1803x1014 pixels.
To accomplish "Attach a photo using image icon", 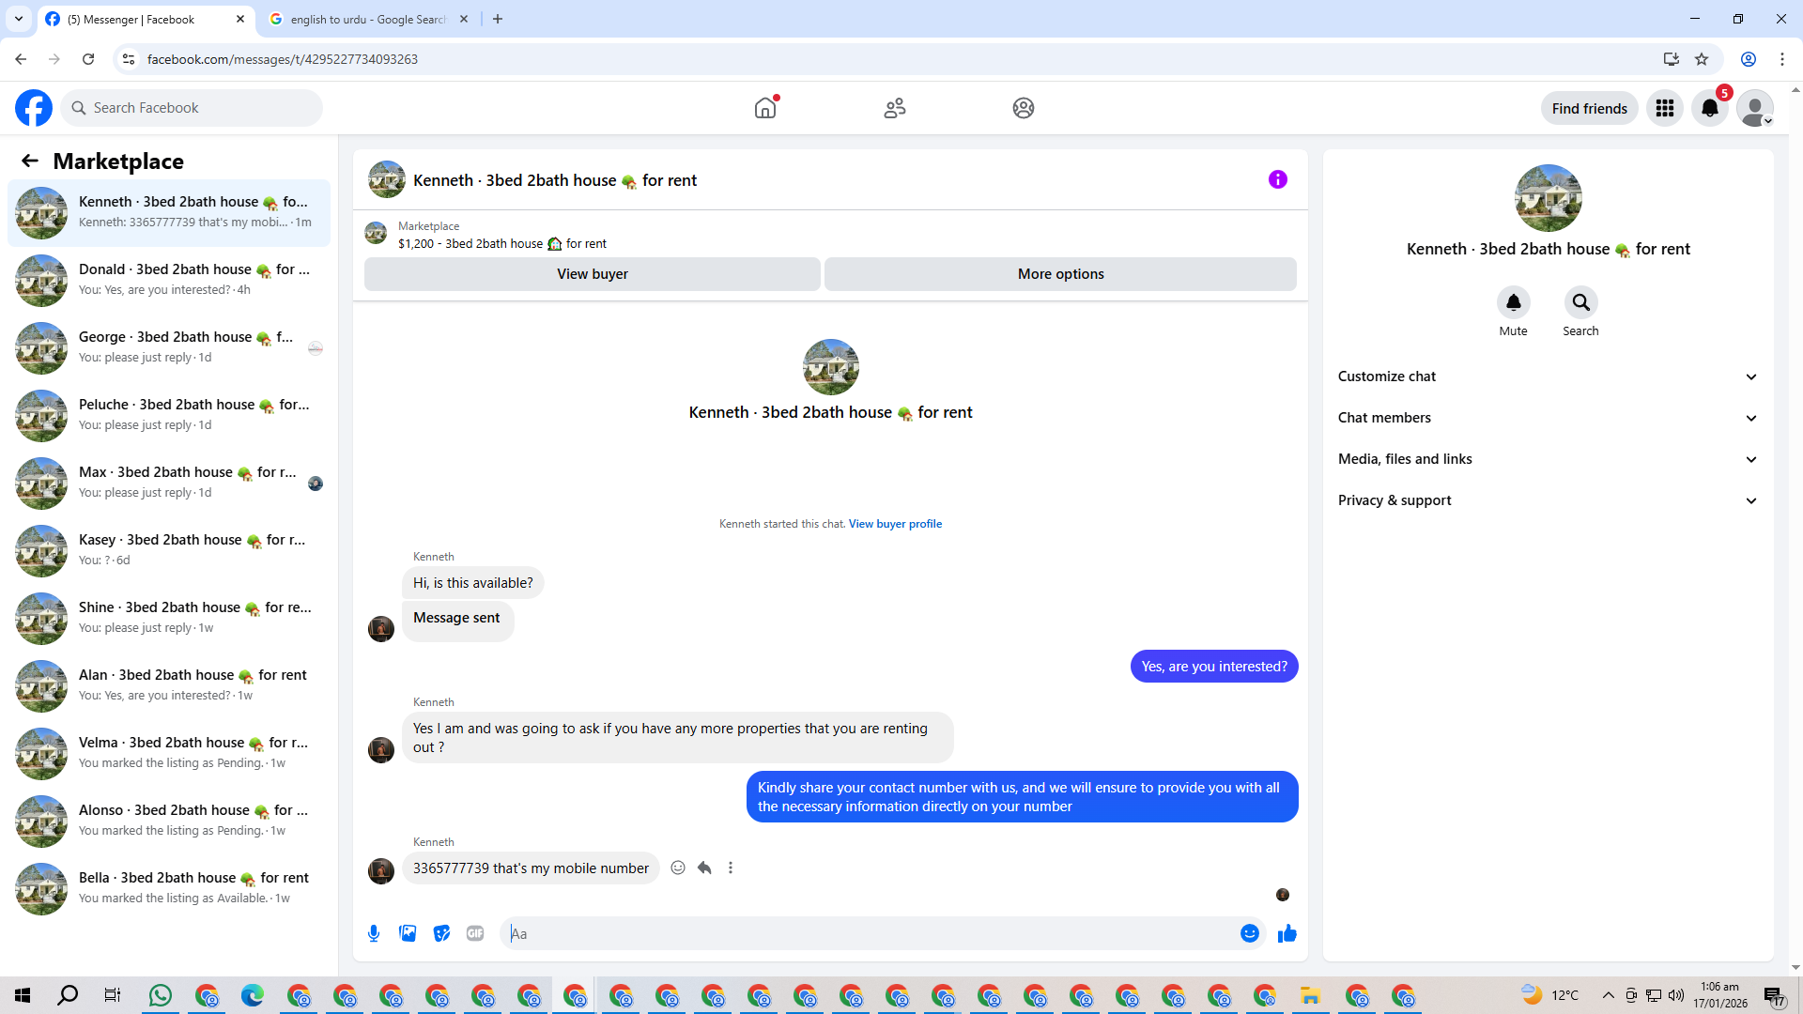I will pyautogui.click(x=408, y=933).
